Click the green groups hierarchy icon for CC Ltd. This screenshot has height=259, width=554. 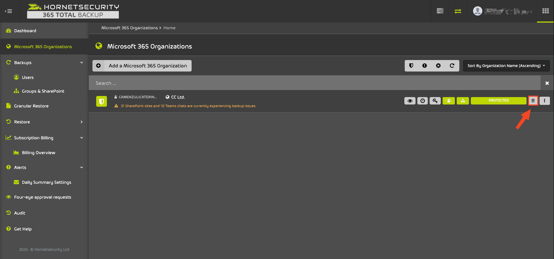point(463,100)
